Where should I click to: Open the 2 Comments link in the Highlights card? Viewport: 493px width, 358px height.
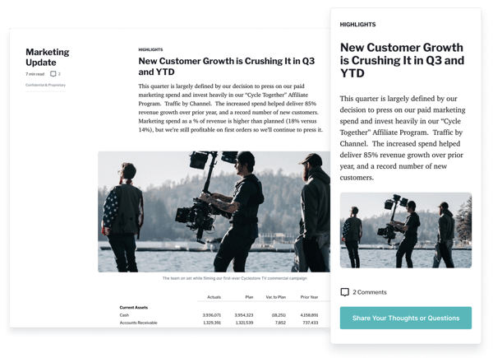pos(370,292)
